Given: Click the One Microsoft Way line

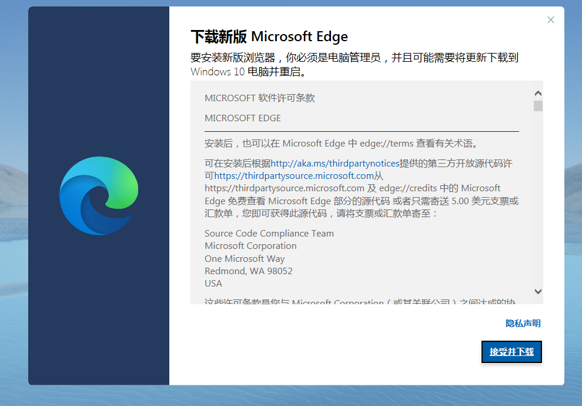Looking at the screenshot, I should (245, 258).
